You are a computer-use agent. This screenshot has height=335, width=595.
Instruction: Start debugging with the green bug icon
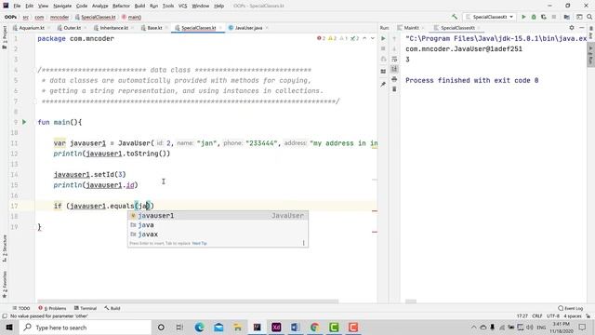[534, 17]
